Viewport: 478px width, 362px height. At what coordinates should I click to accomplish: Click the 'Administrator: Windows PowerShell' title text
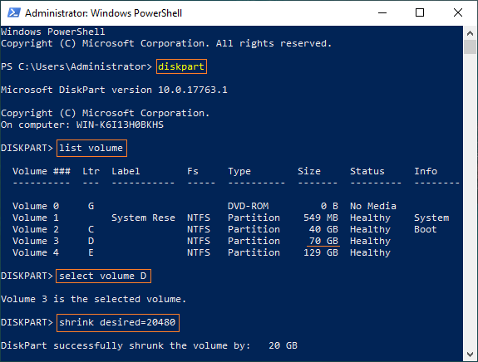(x=103, y=13)
